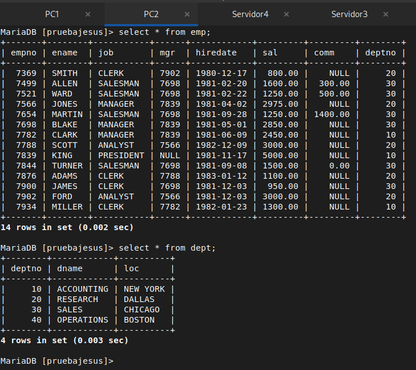Click the last empty MariaDB prompt line
Image resolution: width=416 pixels, height=370 pixels.
(x=57, y=361)
